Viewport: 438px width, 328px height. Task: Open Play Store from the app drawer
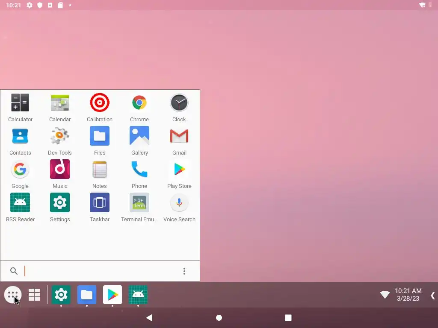[x=179, y=174]
